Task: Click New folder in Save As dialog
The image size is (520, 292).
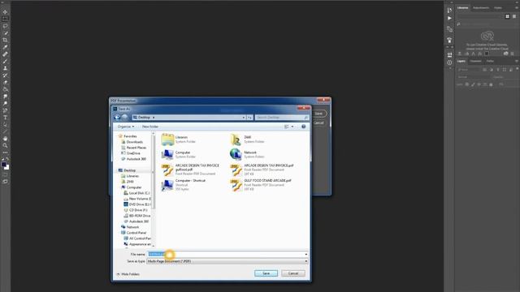Action: coord(150,127)
